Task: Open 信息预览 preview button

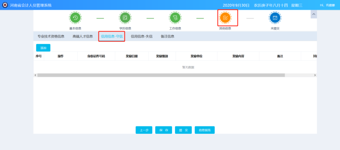Action: click(205, 130)
